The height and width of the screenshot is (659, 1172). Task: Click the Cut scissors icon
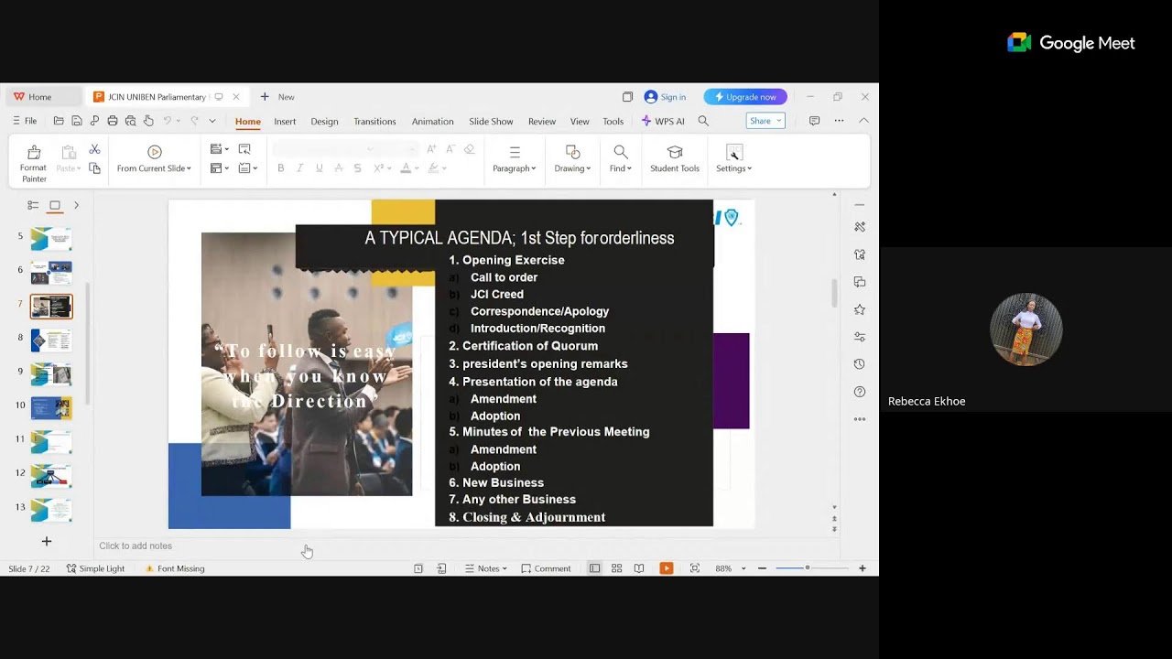coord(94,149)
